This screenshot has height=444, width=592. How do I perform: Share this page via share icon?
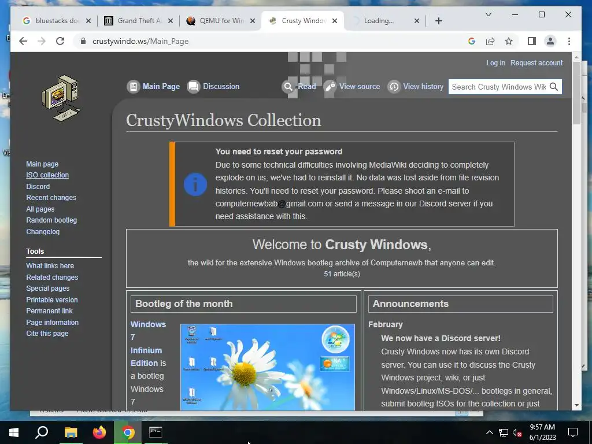490,41
